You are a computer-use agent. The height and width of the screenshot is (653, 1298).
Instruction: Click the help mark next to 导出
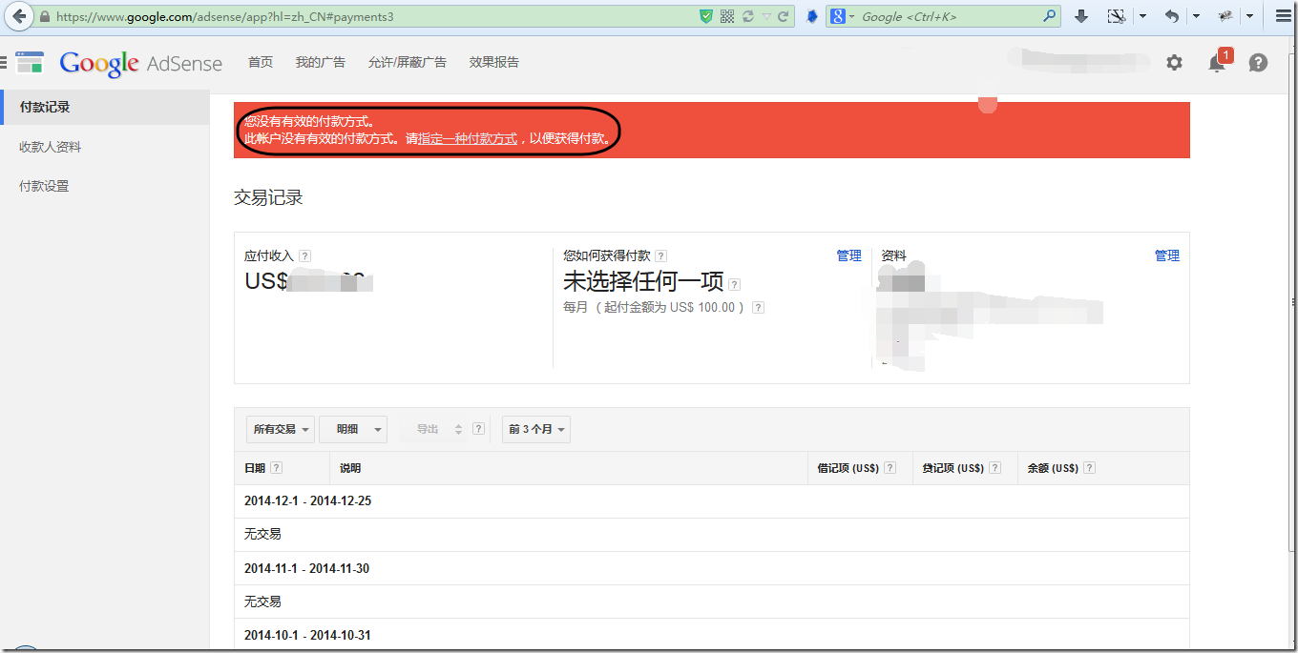pos(479,429)
